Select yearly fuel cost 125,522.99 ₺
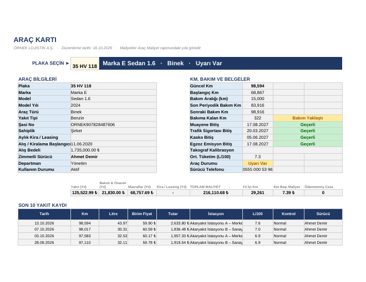 click(85, 192)
